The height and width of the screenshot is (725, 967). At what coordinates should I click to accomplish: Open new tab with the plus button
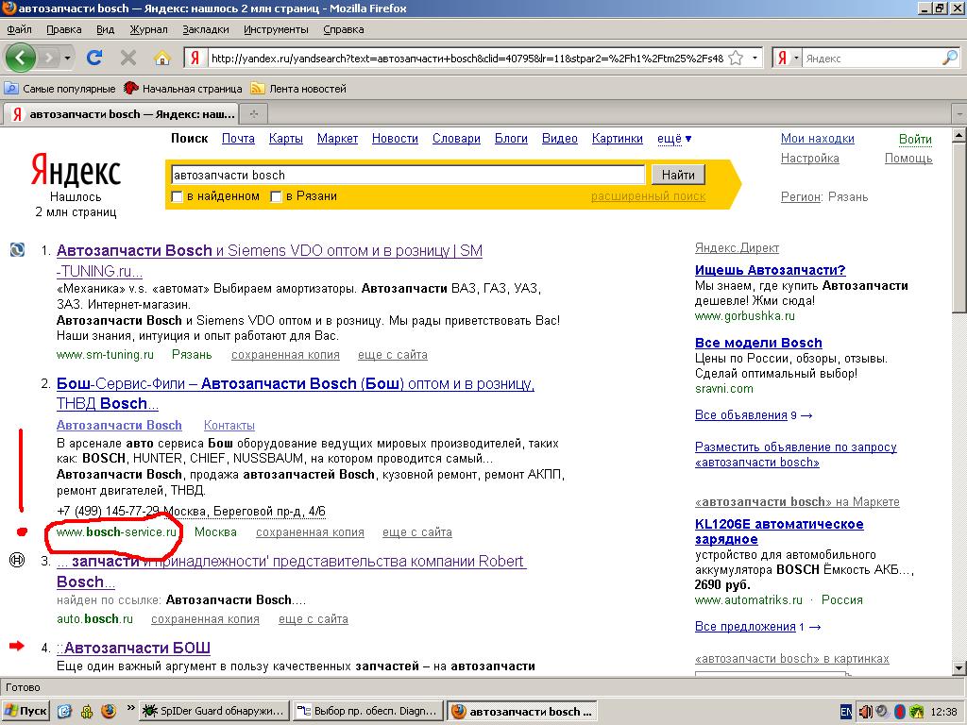(253, 114)
